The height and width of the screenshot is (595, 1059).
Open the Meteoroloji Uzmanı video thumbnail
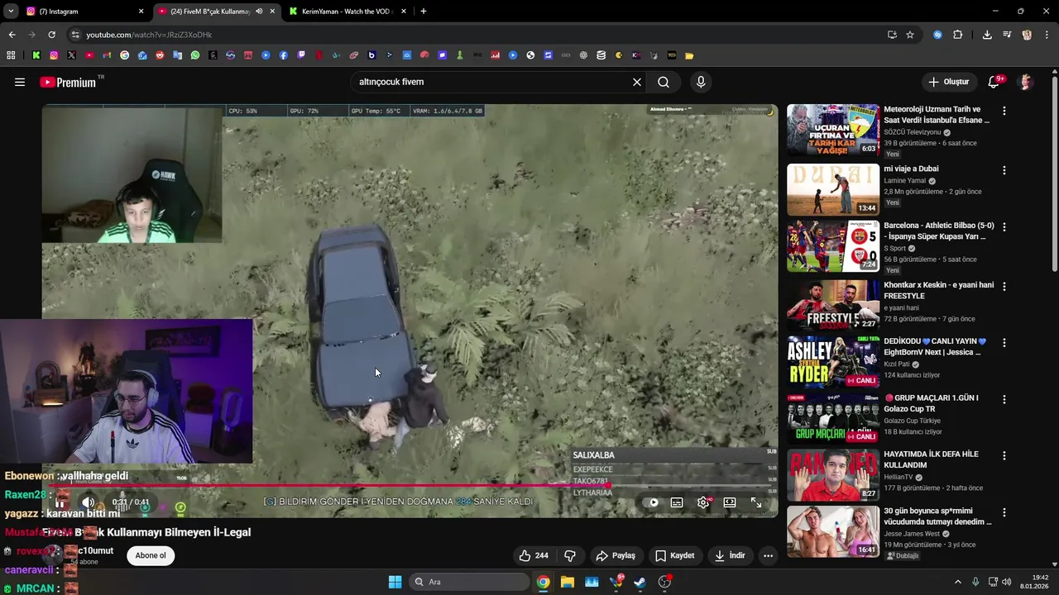click(x=833, y=130)
